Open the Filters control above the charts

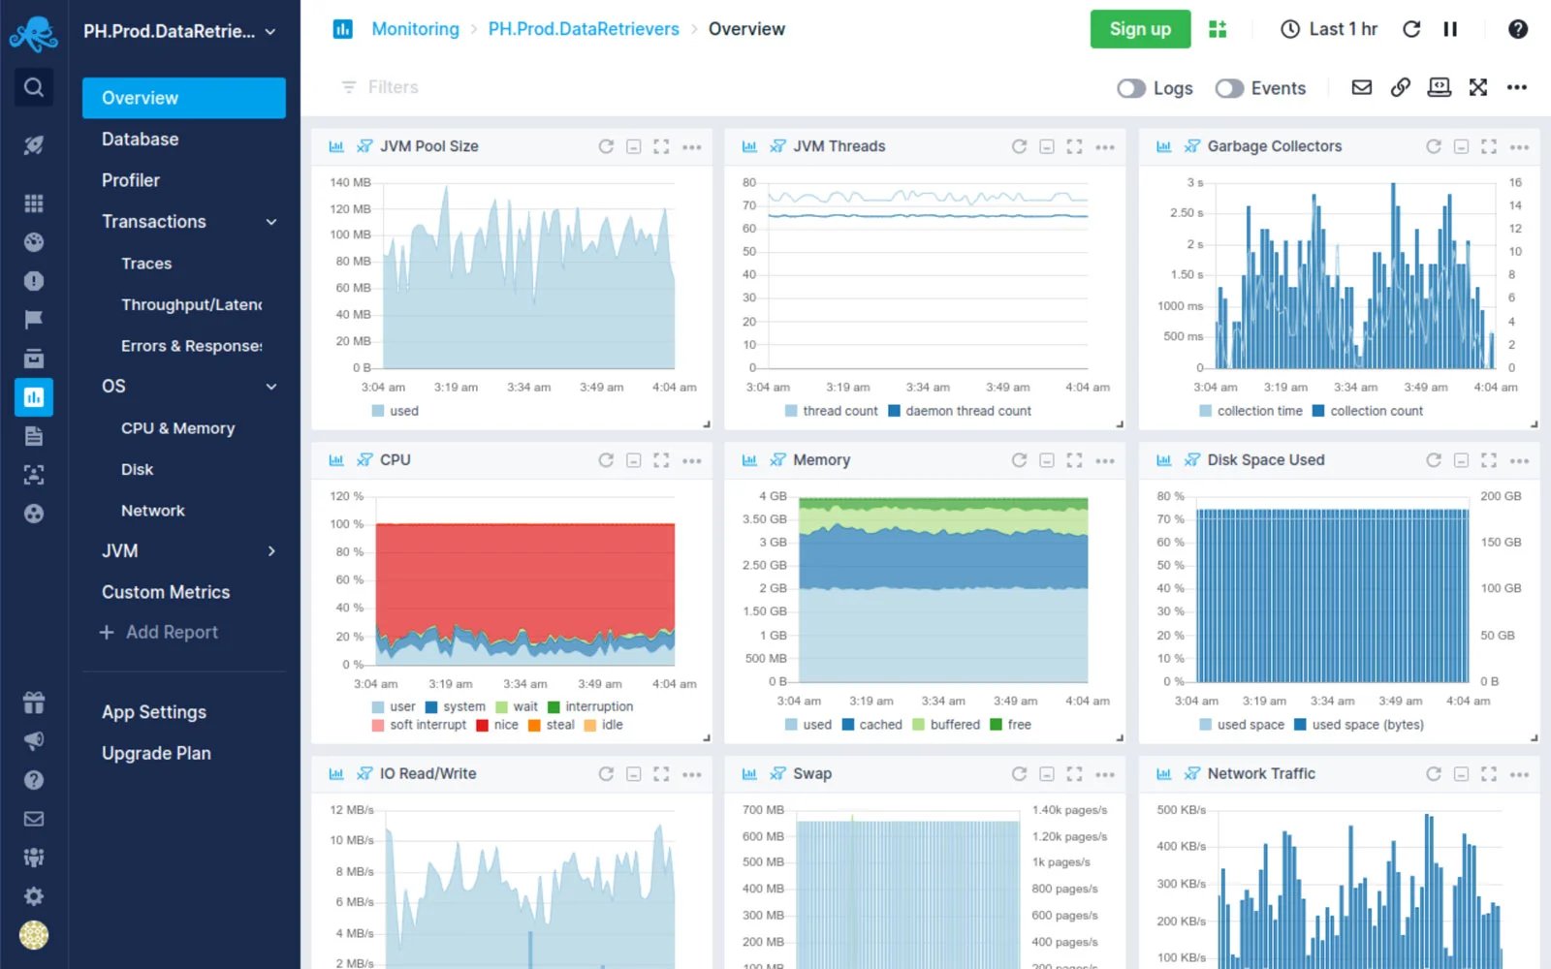[x=378, y=86]
